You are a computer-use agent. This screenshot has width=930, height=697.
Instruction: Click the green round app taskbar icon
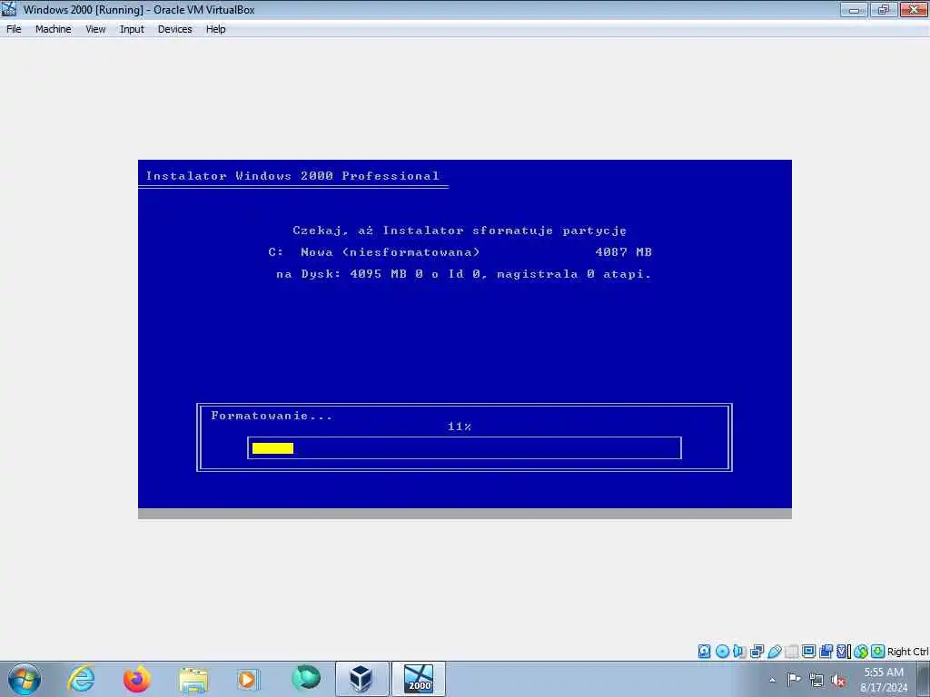(x=306, y=679)
